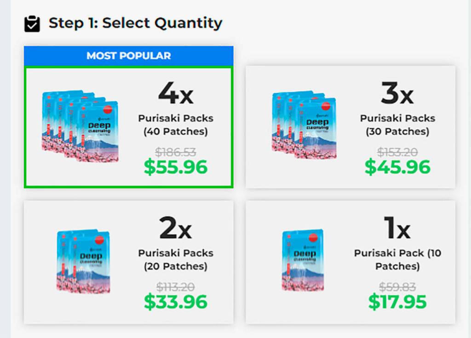
Task: Click the crossed-out $186.53 price
Action: coord(175,152)
